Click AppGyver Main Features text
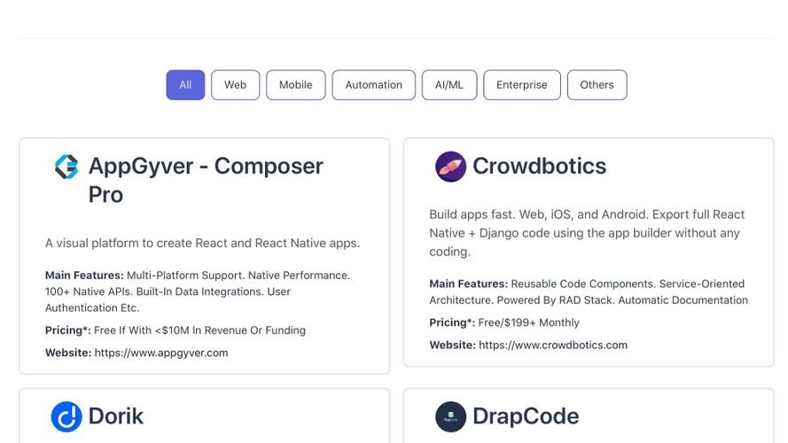 [x=198, y=291]
